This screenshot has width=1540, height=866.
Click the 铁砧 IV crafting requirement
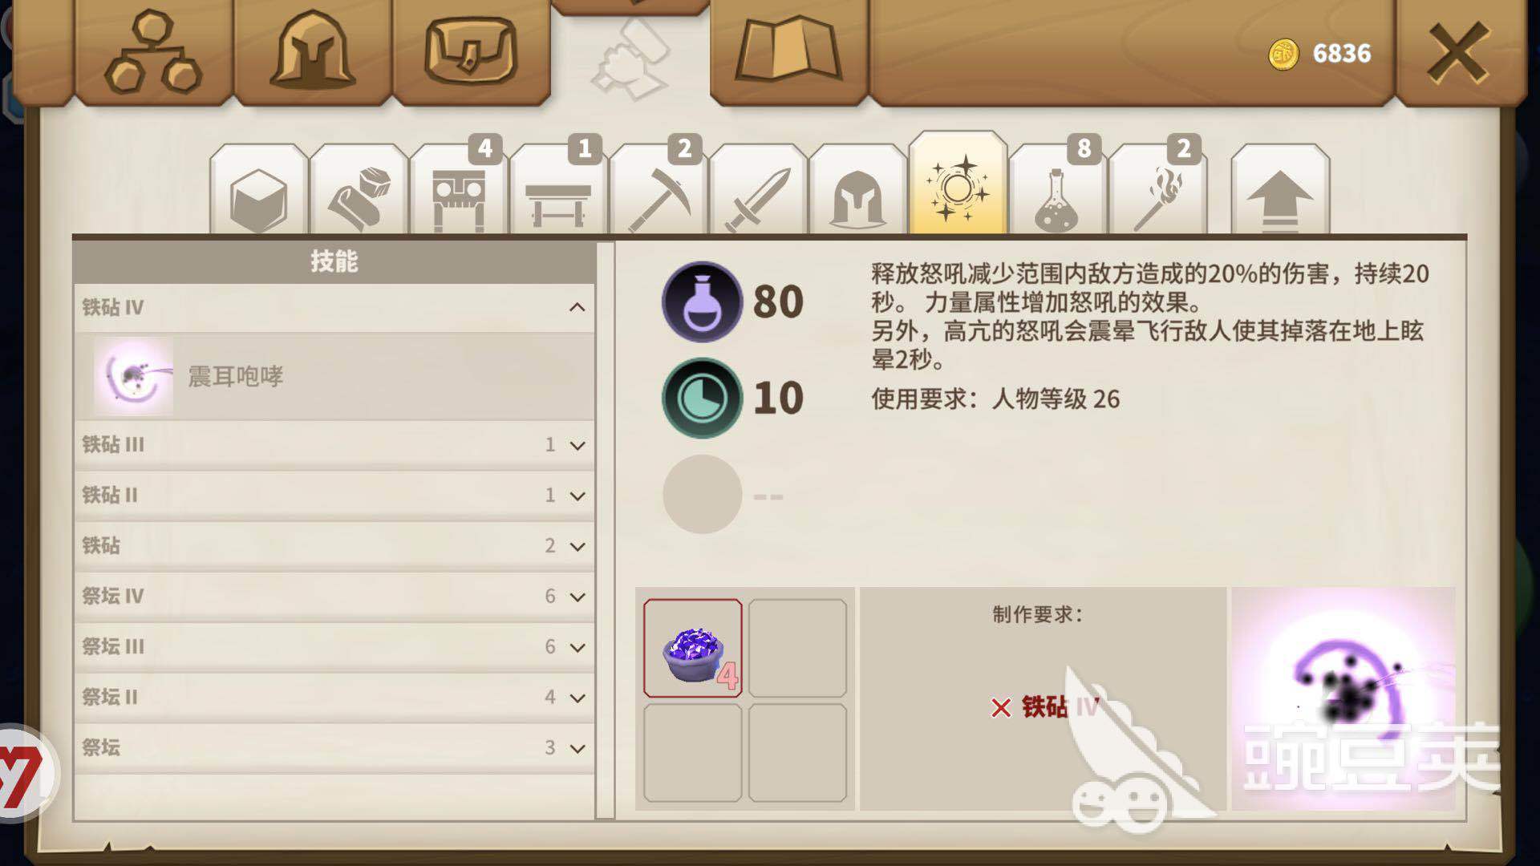point(1046,706)
